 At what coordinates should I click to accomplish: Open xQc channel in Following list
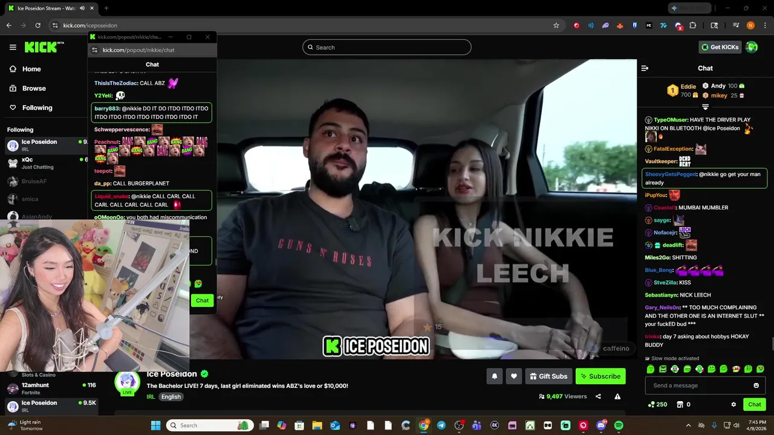45,163
